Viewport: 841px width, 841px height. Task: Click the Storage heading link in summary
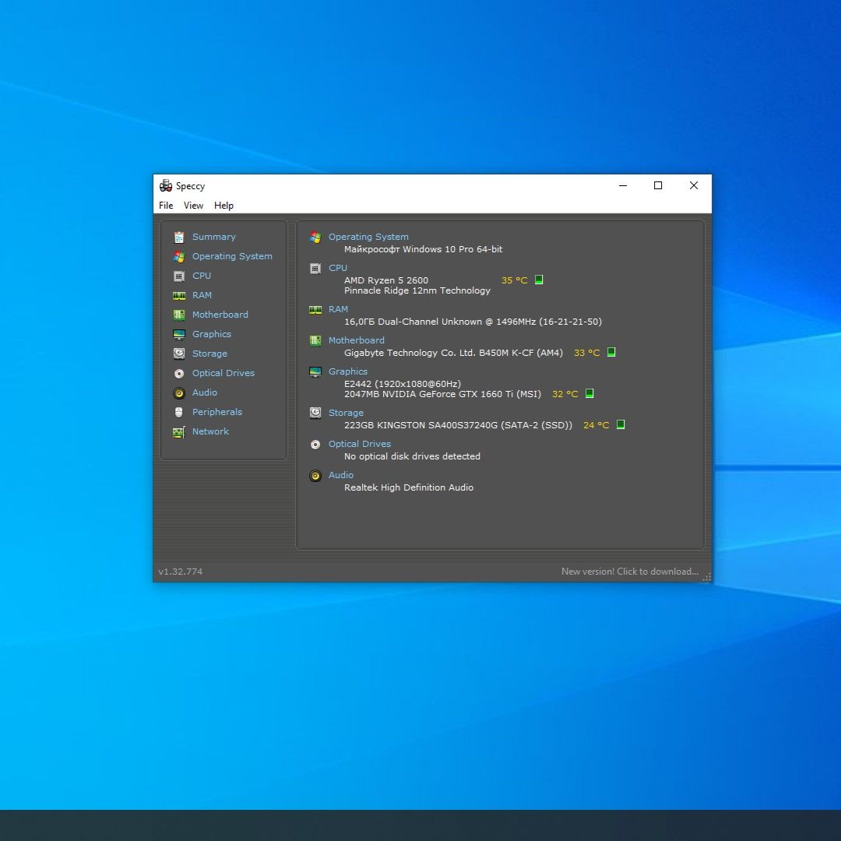[346, 413]
